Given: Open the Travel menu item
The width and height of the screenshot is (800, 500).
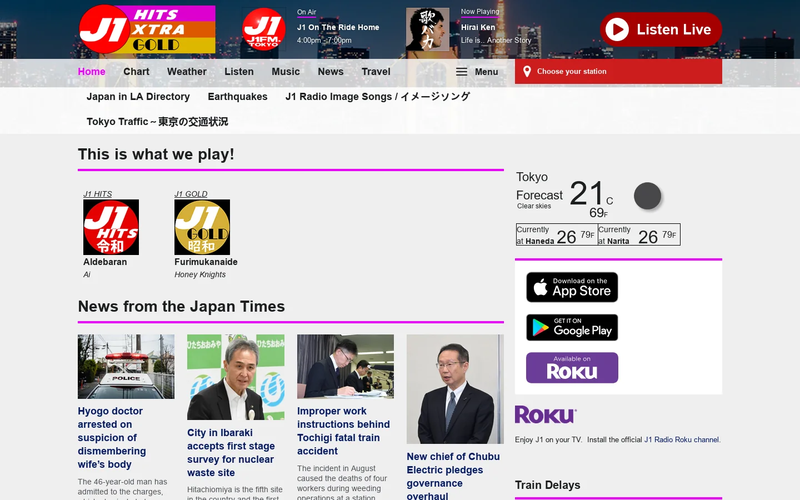Looking at the screenshot, I should (x=376, y=72).
